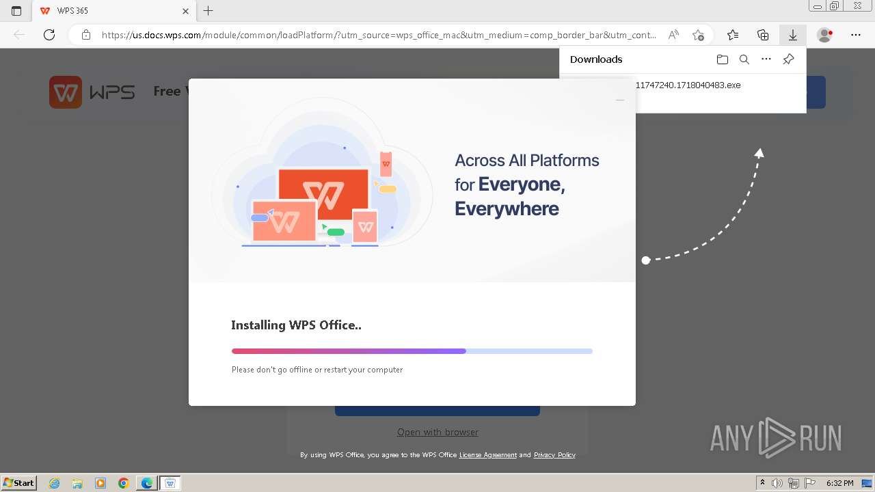
Task: Refresh the current page
Action: [x=49, y=35]
